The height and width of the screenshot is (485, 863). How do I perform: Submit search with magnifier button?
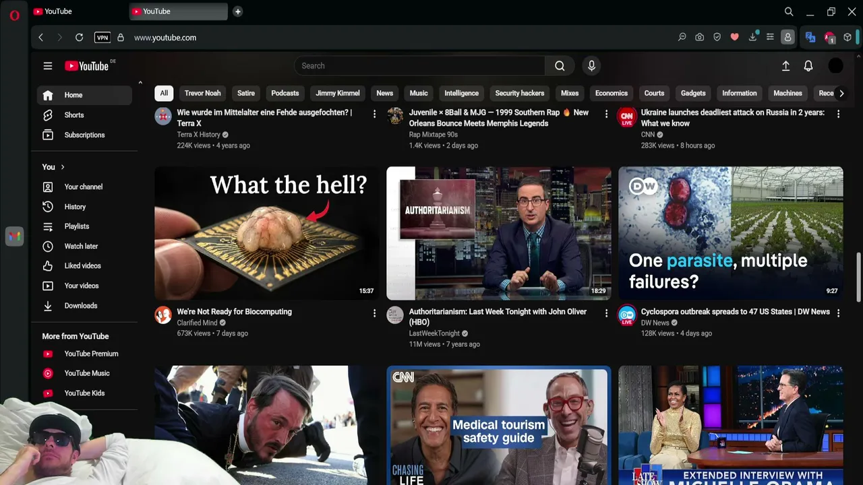[x=560, y=66]
